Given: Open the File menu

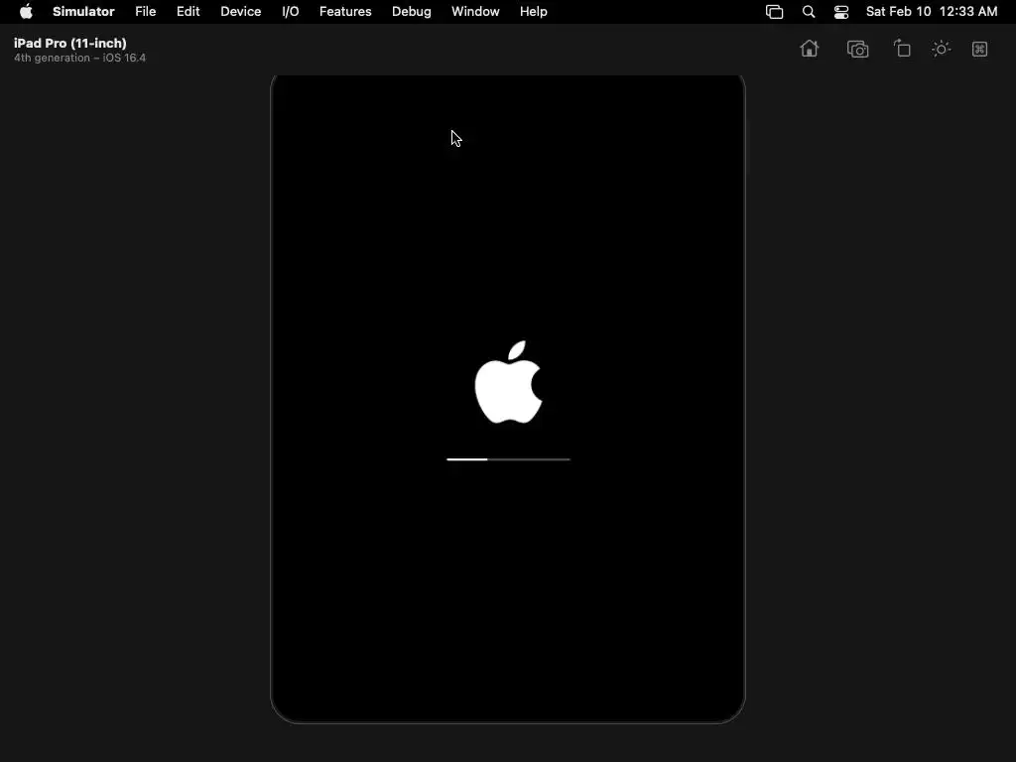Looking at the screenshot, I should 145,12.
